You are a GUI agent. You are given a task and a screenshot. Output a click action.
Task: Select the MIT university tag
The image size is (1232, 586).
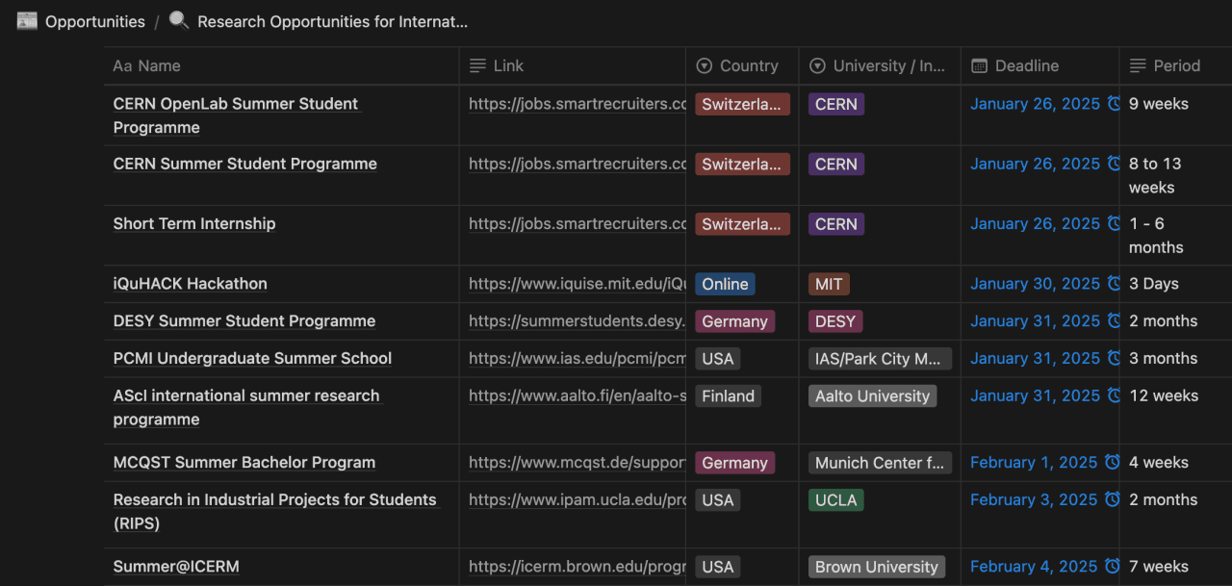(x=829, y=284)
